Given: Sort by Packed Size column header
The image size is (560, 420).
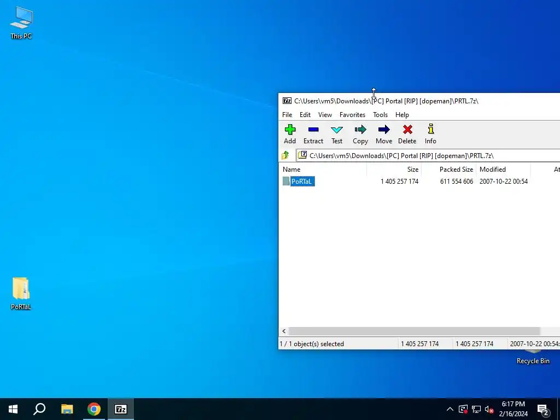Looking at the screenshot, I should point(449,170).
